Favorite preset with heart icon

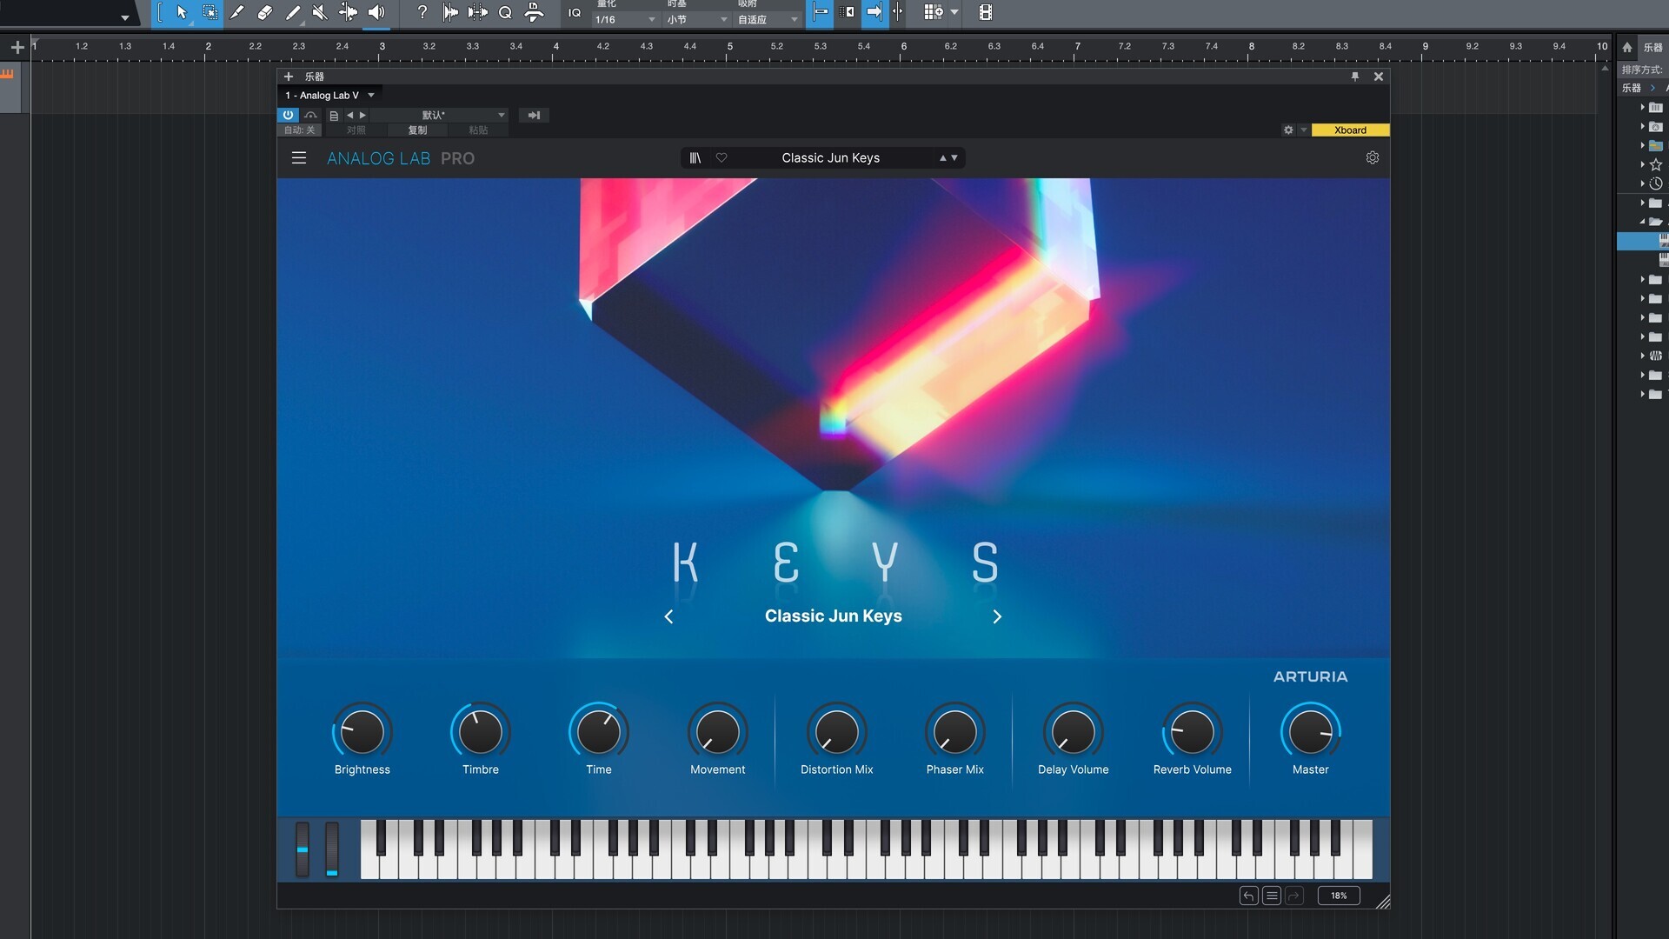pos(721,158)
